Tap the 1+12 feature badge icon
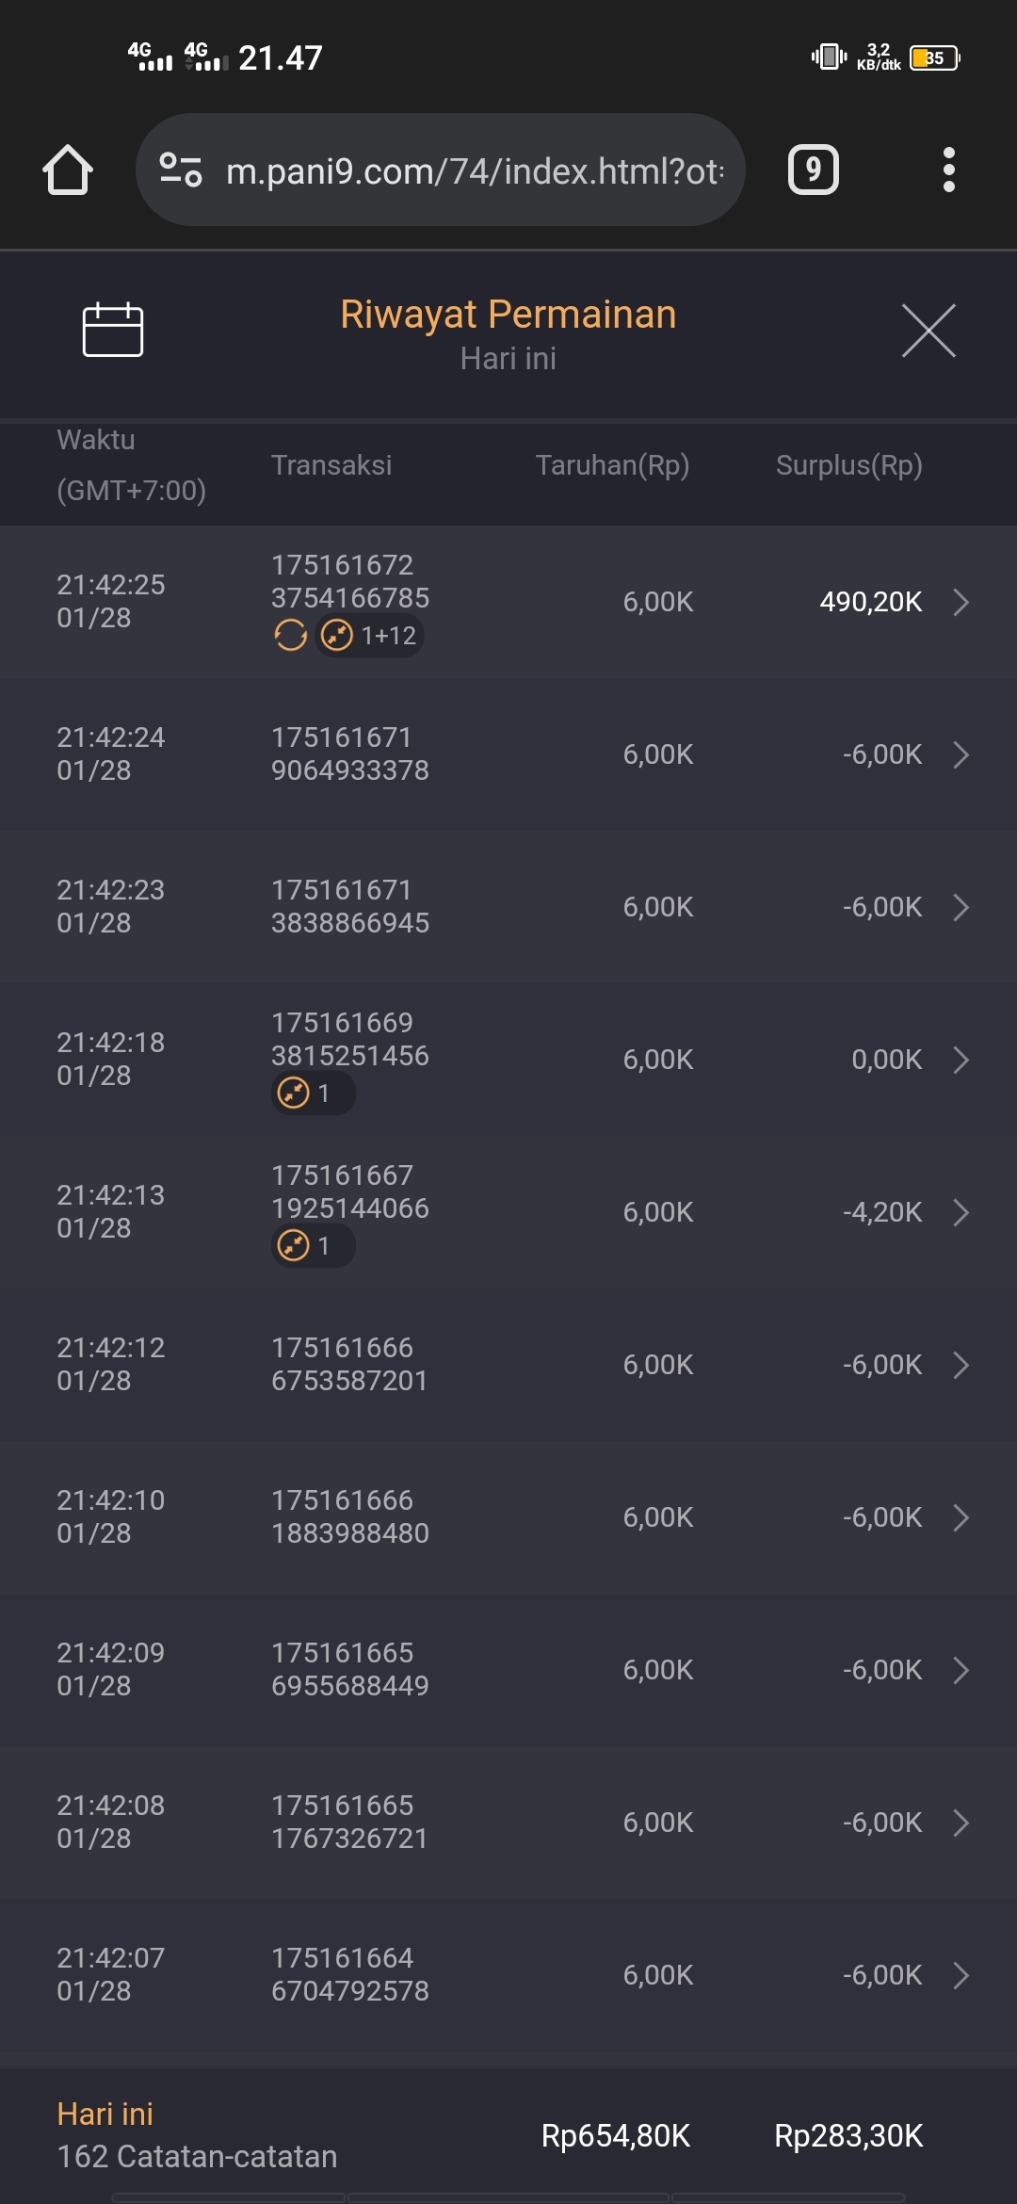The height and width of the screenshot is (2204, 1017). [x=369, y=636]
